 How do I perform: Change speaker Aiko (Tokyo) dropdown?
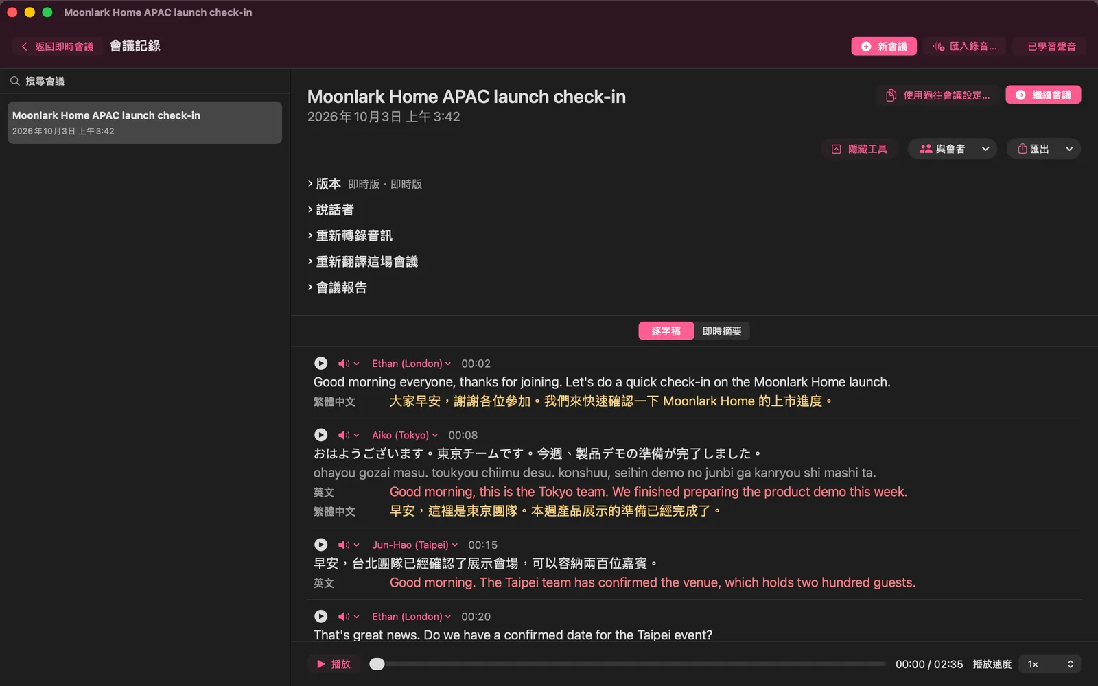pyautogui.click(x=405, y=435)
